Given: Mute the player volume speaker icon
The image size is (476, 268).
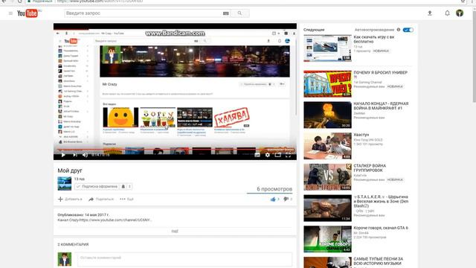Looking at the screenshot, I should click(x=86, y=155).
